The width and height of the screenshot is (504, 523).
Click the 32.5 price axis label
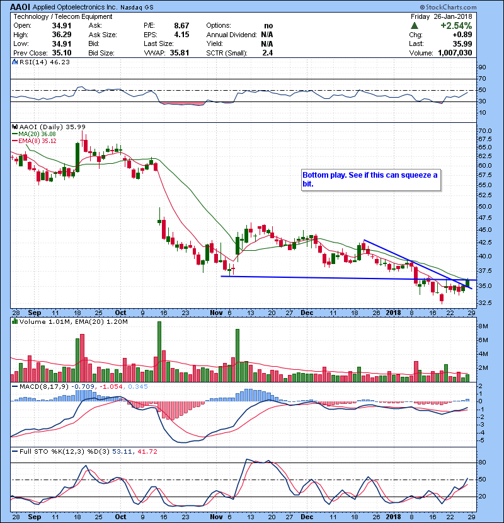pos(485,303)
